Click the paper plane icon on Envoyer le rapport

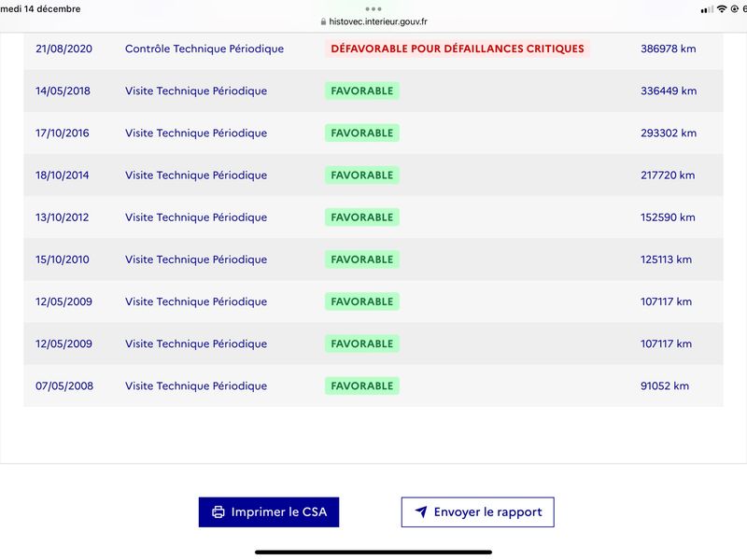tap(421, 511)
